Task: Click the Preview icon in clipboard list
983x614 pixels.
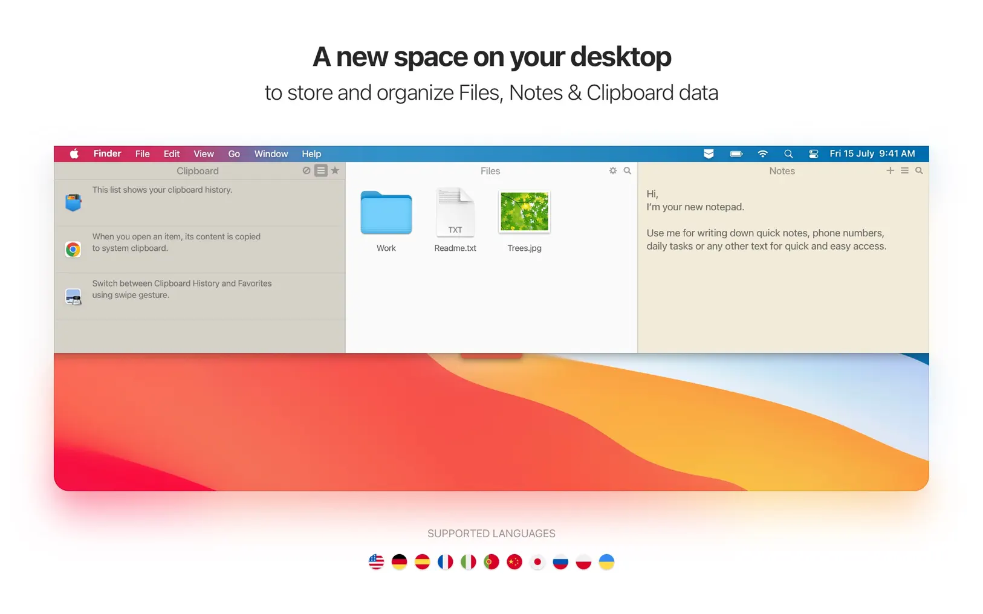Action: [73, 296]
